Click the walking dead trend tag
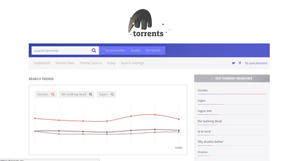 [76, 94]
